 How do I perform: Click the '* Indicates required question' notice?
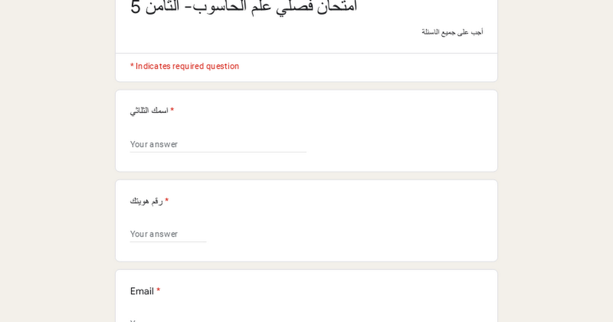pyautogui.click(x=184, y=66)
